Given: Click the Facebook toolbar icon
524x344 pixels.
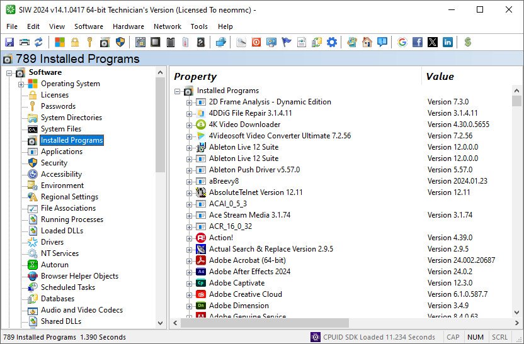Looking at the screenshot, I should 418,42.
